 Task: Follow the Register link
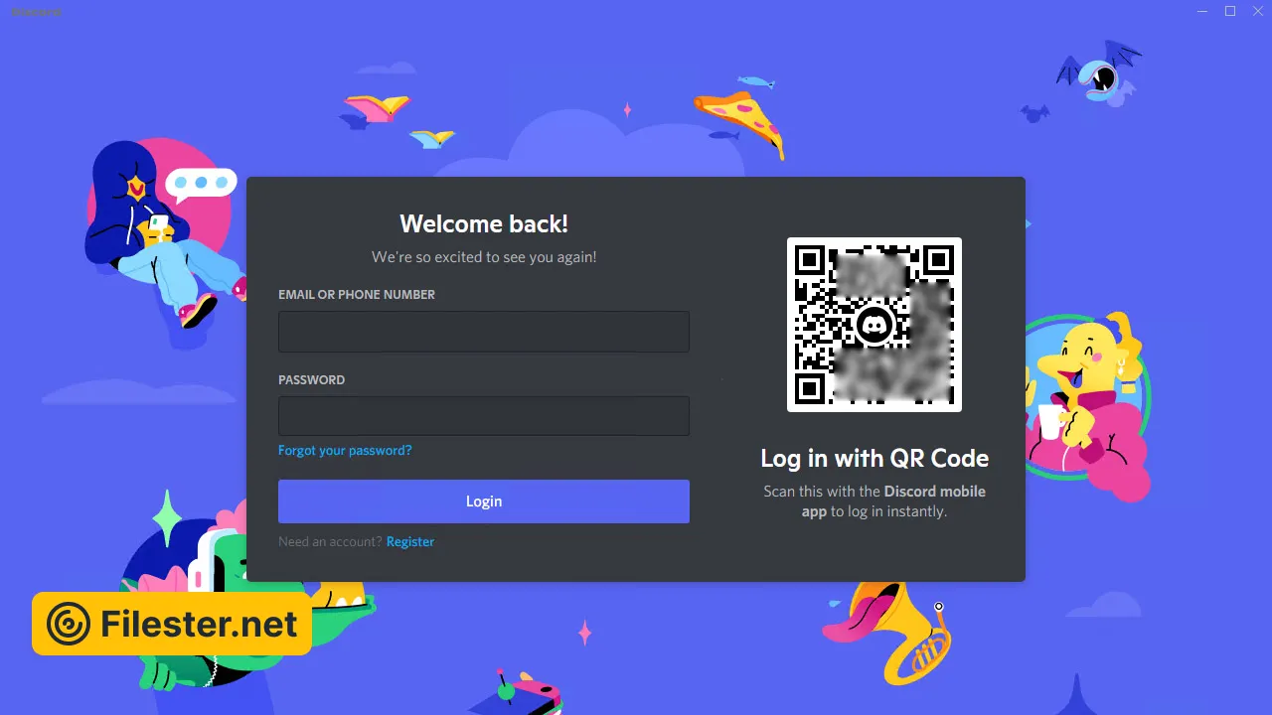[410, 541]
